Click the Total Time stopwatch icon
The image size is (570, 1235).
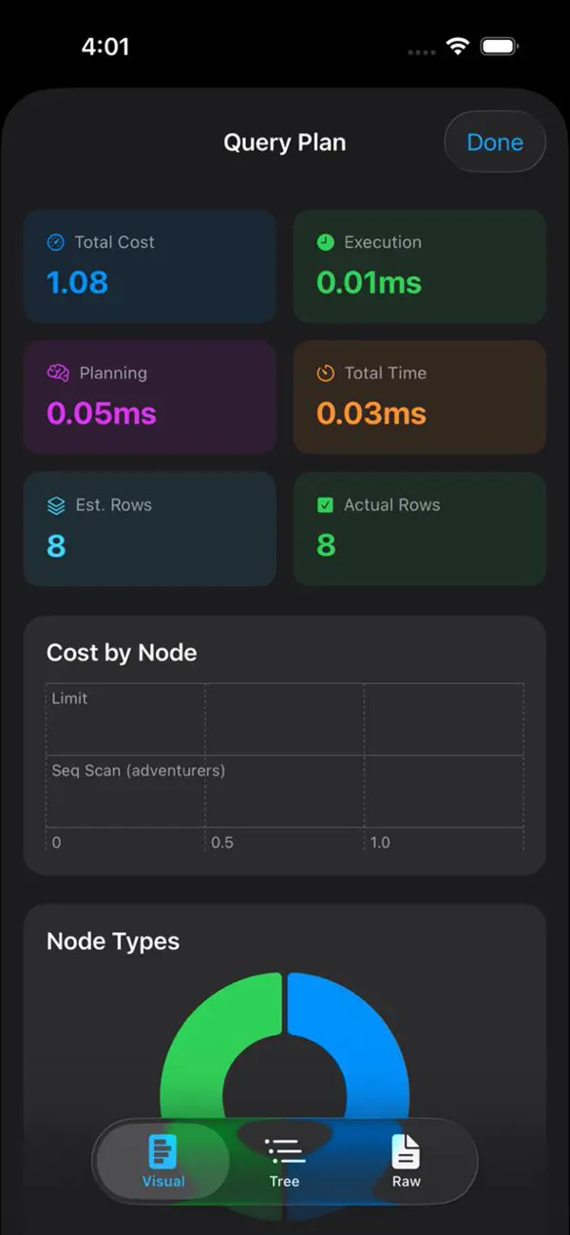328,373
